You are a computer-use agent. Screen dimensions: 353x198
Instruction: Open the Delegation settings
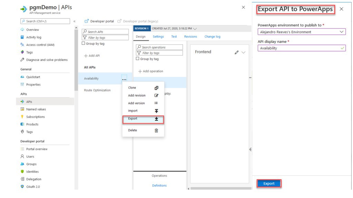33,179
